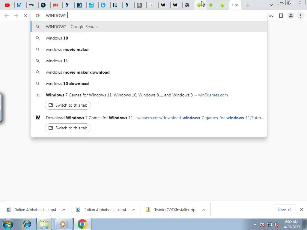Viewport: 307px width, 230px height.
Task: Select the 'windows 11' suggestion
Action: [149, 61]
